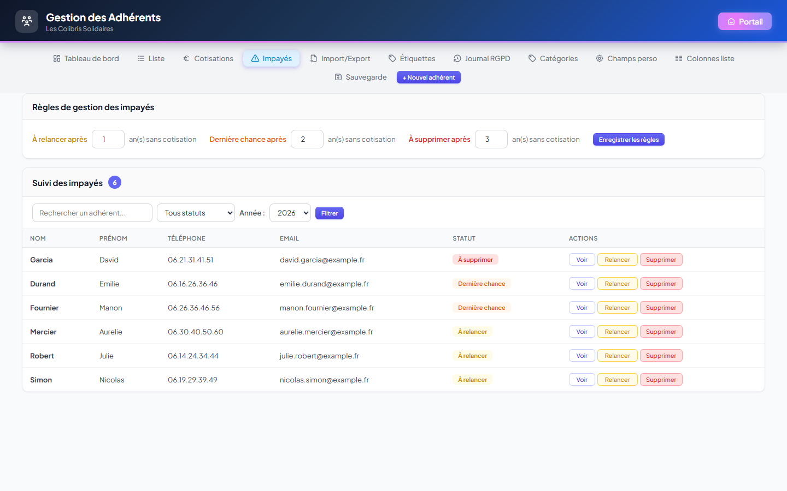
Task: Click the tag icon beside Étiquettes
Action: point(392,58)
